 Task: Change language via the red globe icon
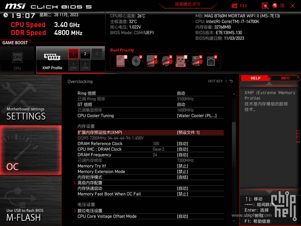(275, 6)
